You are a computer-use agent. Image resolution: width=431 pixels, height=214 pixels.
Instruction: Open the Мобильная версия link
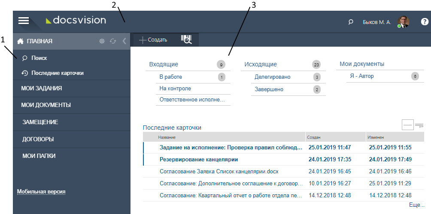click(41, 191)
